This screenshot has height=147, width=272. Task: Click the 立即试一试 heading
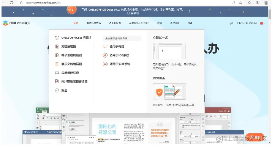click(x=160, y=38)
